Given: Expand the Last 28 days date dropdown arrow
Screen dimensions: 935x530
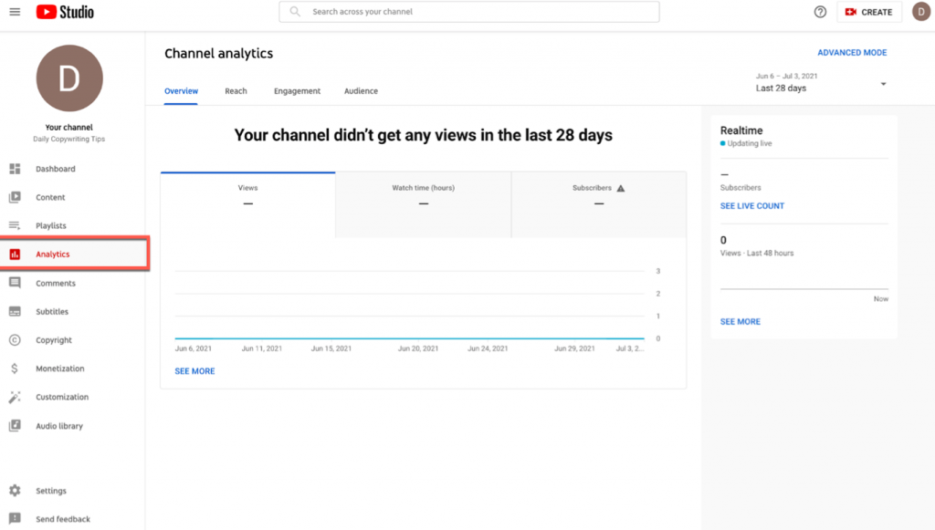Looking at the screenshot, I should (x=883, y=84).
